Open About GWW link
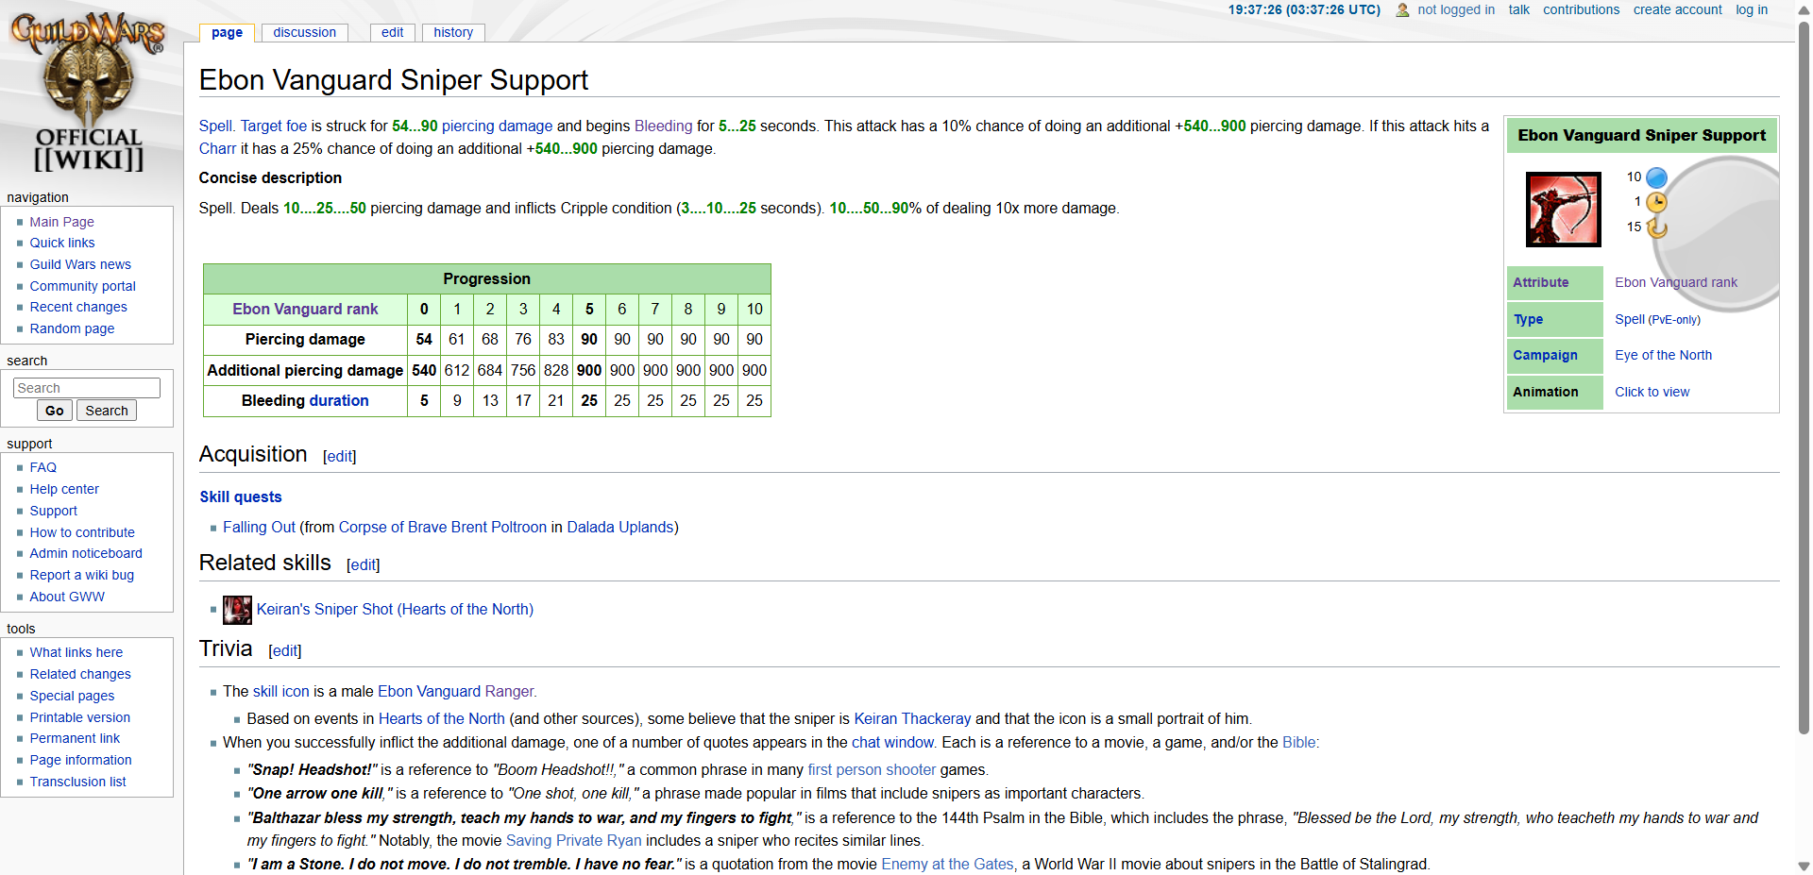Viewport: 1813px width, 875px height. [67, 597]
